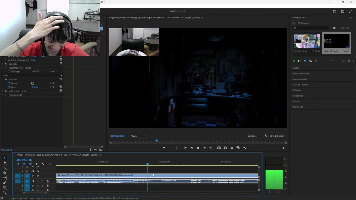The image size is (356, 200).
Task: Open Program monitor settings wrench
Action: 266,136
